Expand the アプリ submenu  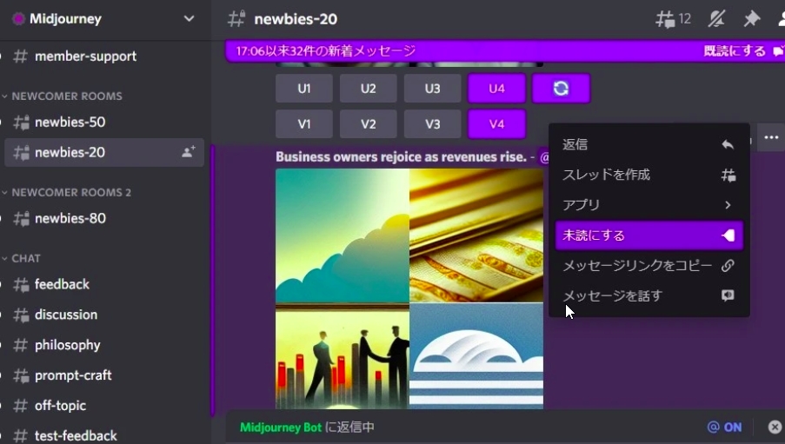pyautogui.click(x=649, y=205)
